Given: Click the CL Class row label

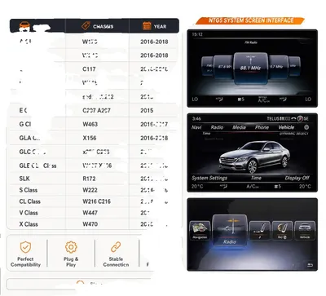Looking at the screenshot, I should [30, 201].
